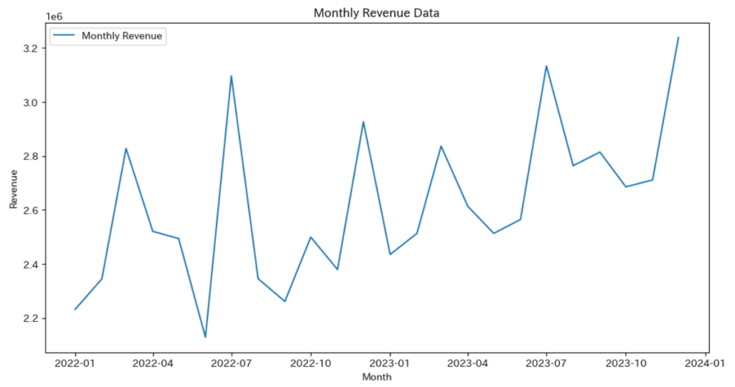Click the 2022-04 x-axis tick label
The image size is (735, 387).
click(153, 363)
